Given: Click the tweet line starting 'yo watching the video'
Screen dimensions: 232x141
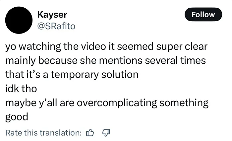Looking at the screenshot, I should (106, 47).
